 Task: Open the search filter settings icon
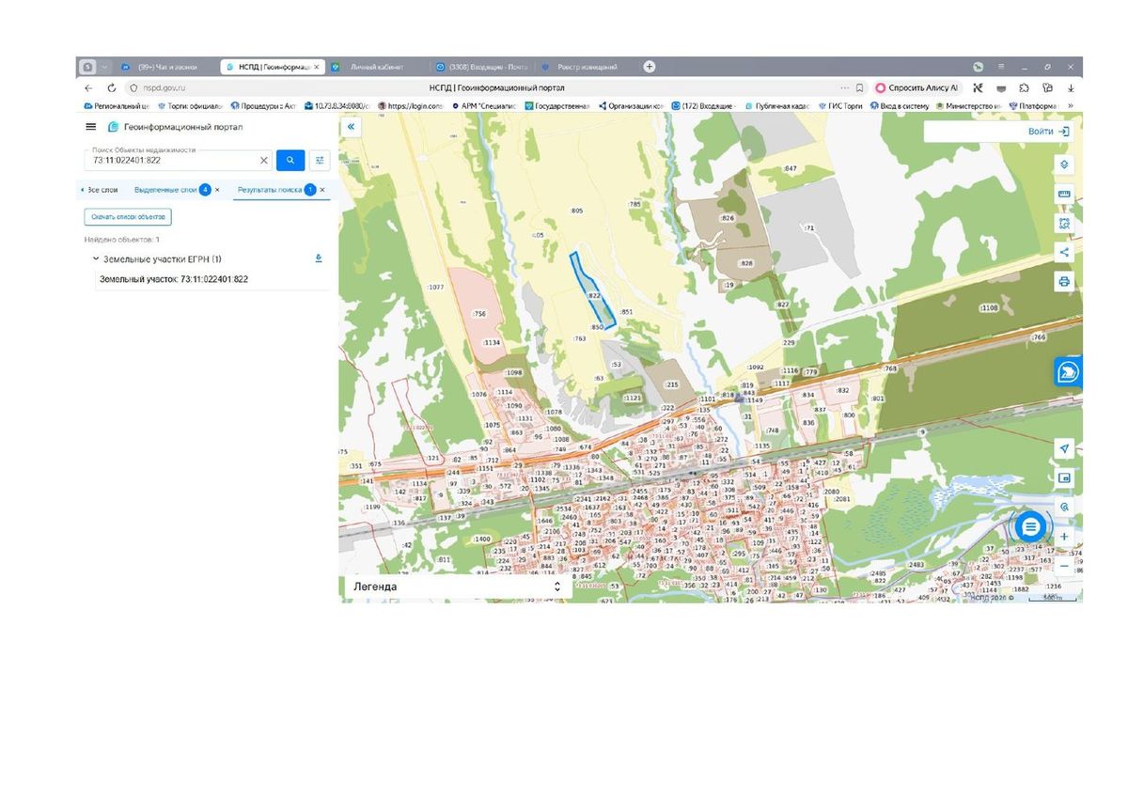320,161
